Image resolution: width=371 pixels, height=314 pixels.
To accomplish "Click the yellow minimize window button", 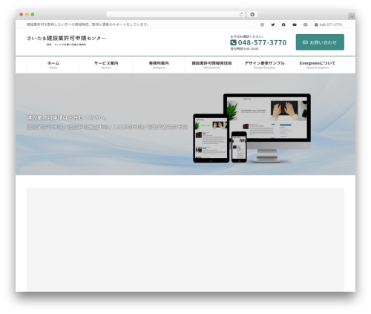I will click(x=27, y=14).
